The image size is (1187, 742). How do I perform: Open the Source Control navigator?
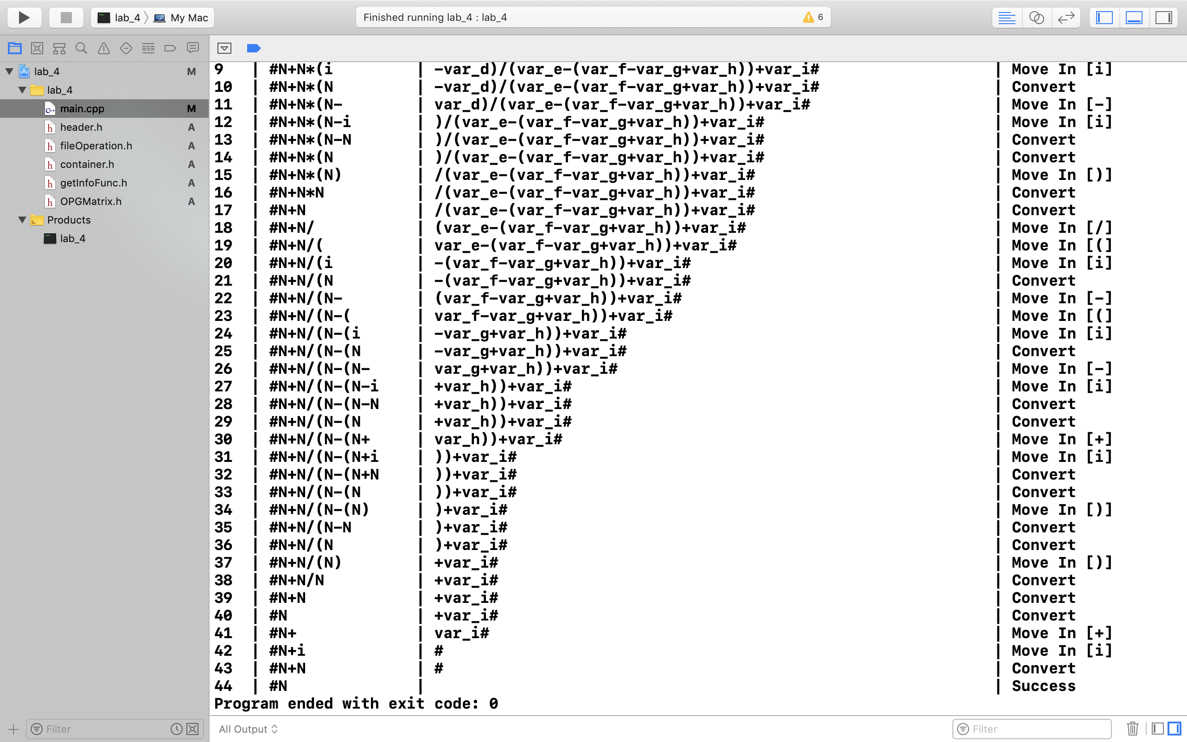pos(37,48)
